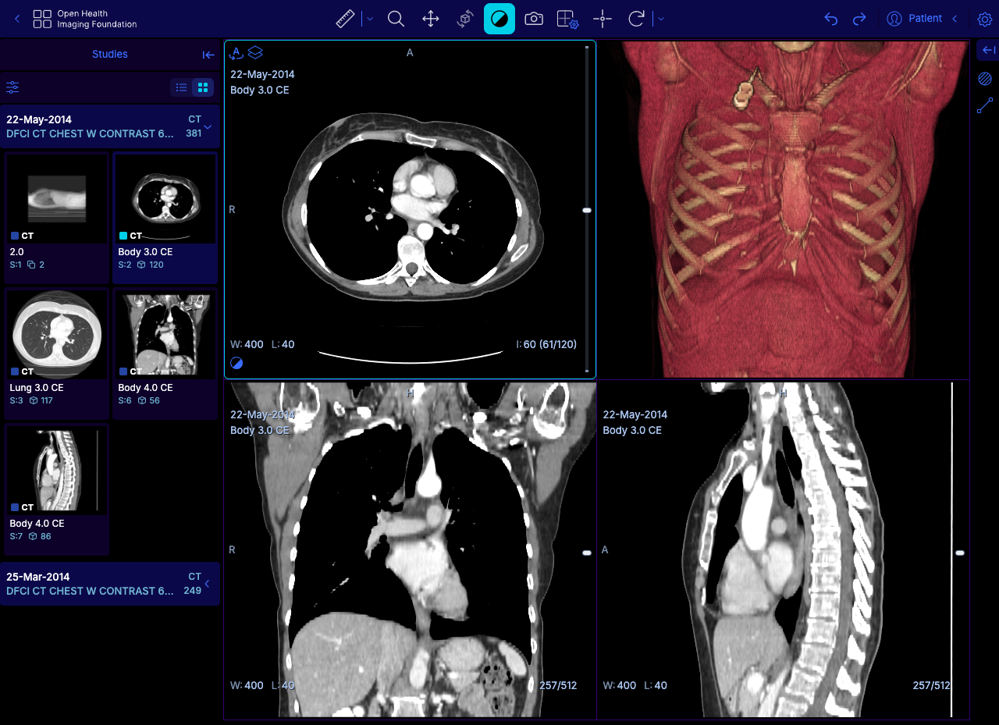Select the 3D rotate trackball tool
Viewport: 999px width, 725px height.
464,19
